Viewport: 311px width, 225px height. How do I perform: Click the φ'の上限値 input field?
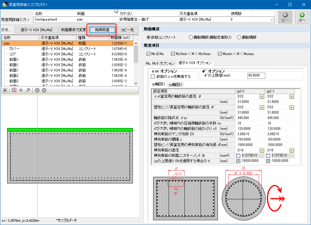(x=256, y=76)
